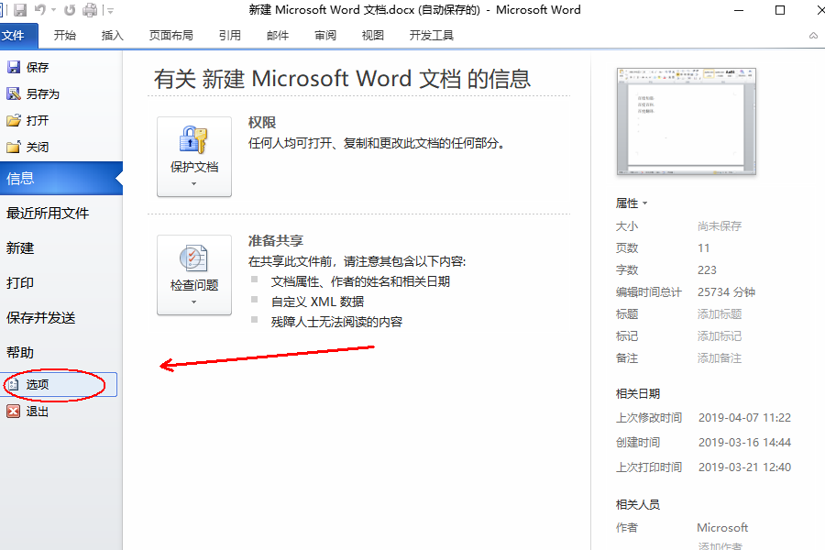Collapse the ribbon with the chevron icon

pos(813,36)
